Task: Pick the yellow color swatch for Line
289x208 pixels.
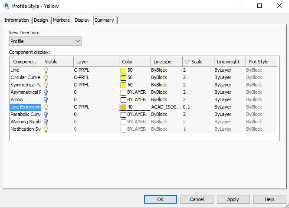Action: click(x=123, y=70)
